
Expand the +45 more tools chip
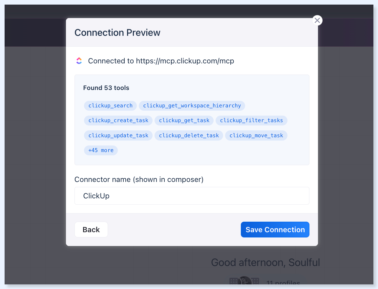[x=101, y=150]
